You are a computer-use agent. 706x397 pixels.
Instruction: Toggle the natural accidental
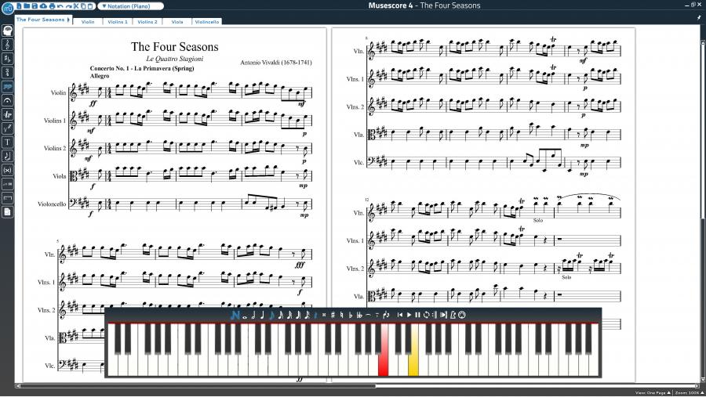[342, 315]
